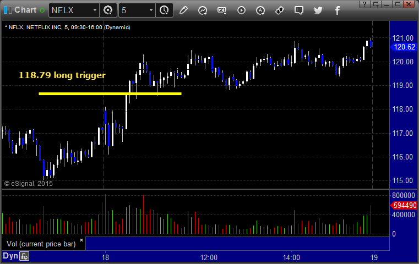Click the bar replay play icon
The width and height of the screenshot is (419, 264).
pos(241,10)
